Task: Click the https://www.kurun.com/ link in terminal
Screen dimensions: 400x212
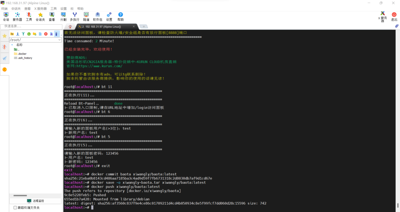Action: pos(100,66)
